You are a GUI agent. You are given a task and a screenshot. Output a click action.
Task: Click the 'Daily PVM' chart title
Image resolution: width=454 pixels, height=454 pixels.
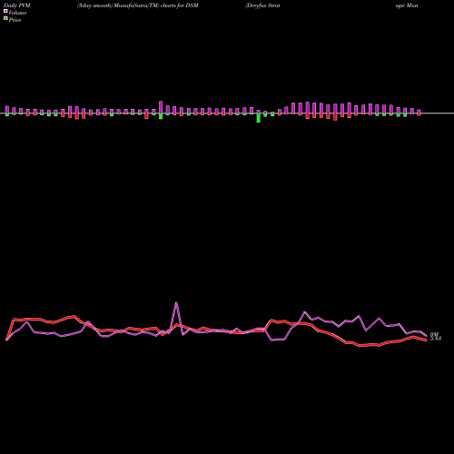pyautogui.click(x=17, y=5)
